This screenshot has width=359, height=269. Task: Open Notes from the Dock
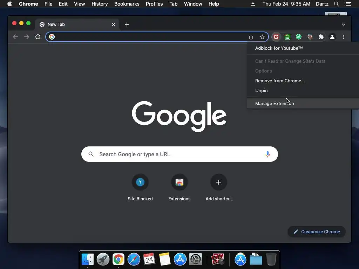(164, 259)
